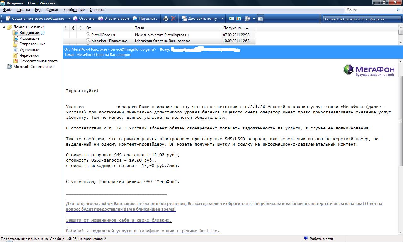Click the МегаФон logo image
Viewport: 403px width, 242px height.
(x=369, y=70)
